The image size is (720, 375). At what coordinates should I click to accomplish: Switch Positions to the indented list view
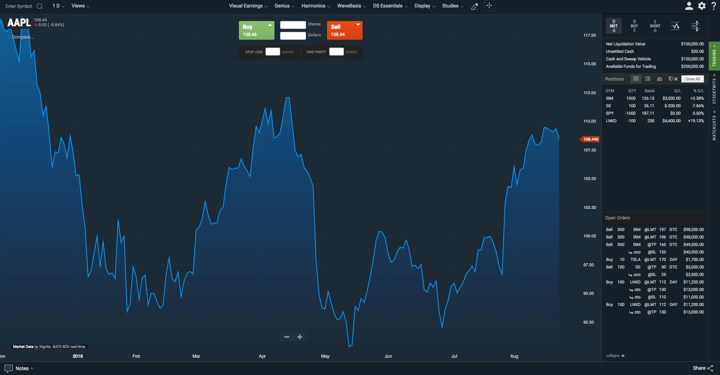point(648,79)
